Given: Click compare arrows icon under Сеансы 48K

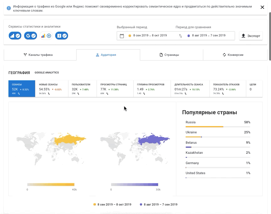Looking at the screenshot, I should click(x=19, y=94).
